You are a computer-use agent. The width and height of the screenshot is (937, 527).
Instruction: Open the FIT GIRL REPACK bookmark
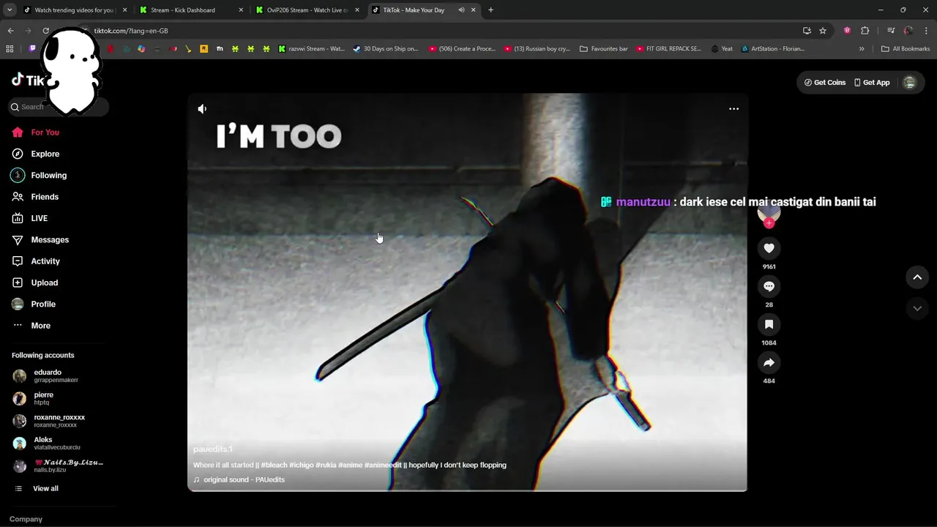(668, 49)
